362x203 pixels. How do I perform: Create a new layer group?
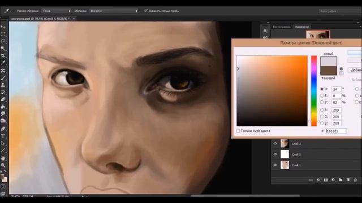(341, 180)
